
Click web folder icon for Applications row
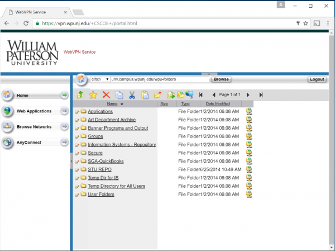(x=248, y=112)
